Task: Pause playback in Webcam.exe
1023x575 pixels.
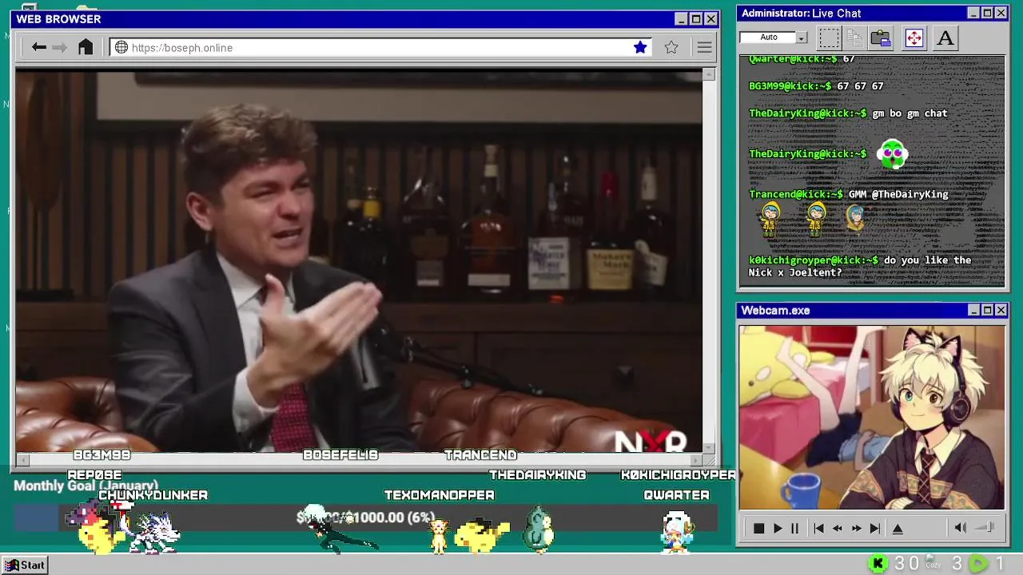Action: 794,529
